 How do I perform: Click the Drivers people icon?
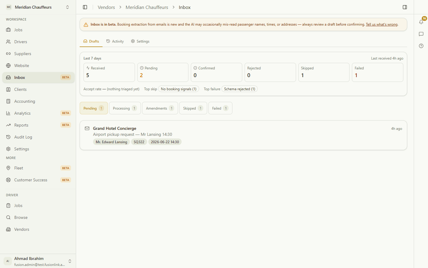click(8, 42)
